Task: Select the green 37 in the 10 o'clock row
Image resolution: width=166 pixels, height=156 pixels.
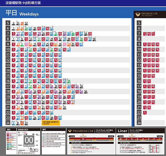Action: click(x=52, y=50)
